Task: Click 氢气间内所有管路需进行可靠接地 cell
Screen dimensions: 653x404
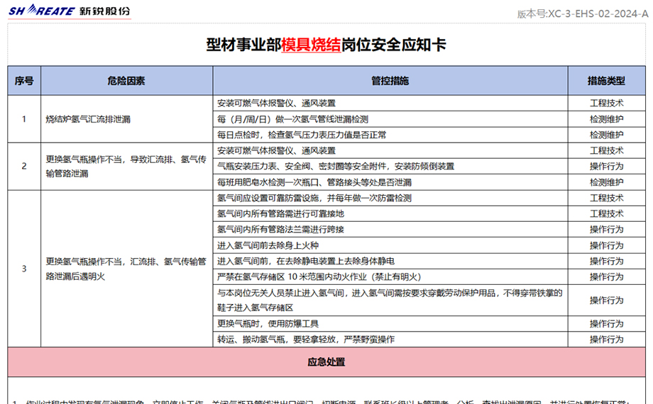Action: [390, 214]
